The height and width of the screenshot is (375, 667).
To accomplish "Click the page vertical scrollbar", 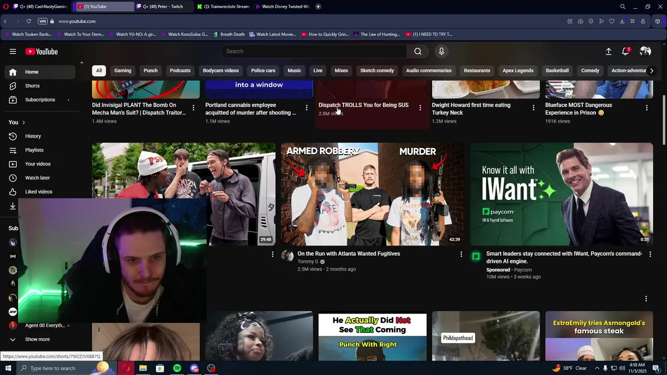I will point(664,120).
